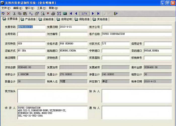Click the empty 对方编号 field
Viewport: 176px width, 126px height.
(x=74, y=34)
